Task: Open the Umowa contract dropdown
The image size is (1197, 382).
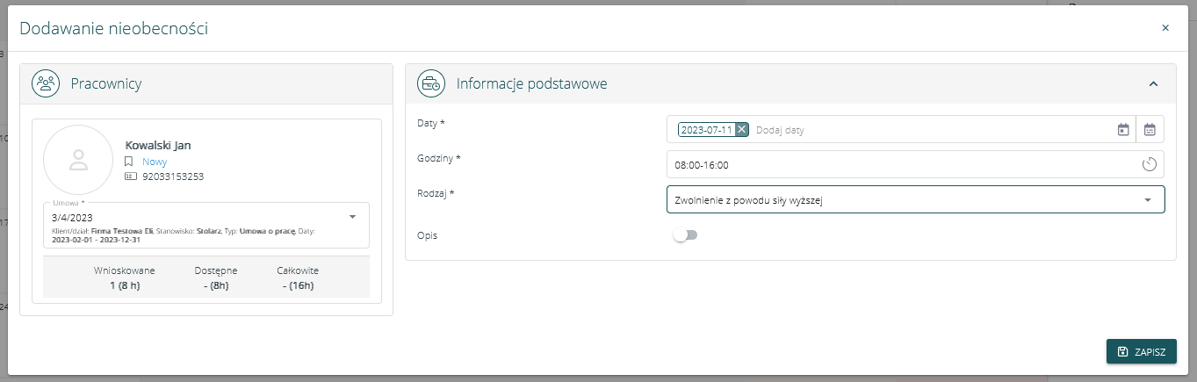Action: pyautogui.click(x=352, y=217)
